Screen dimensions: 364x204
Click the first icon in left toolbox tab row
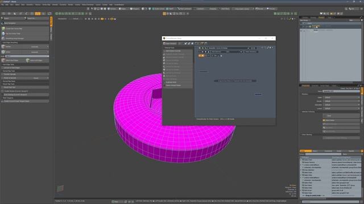[x=3, y=14]
